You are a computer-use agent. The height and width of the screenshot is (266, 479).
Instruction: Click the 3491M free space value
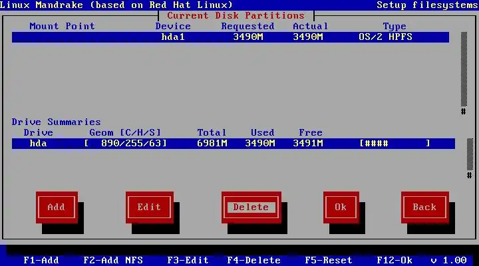coord(308,144)
